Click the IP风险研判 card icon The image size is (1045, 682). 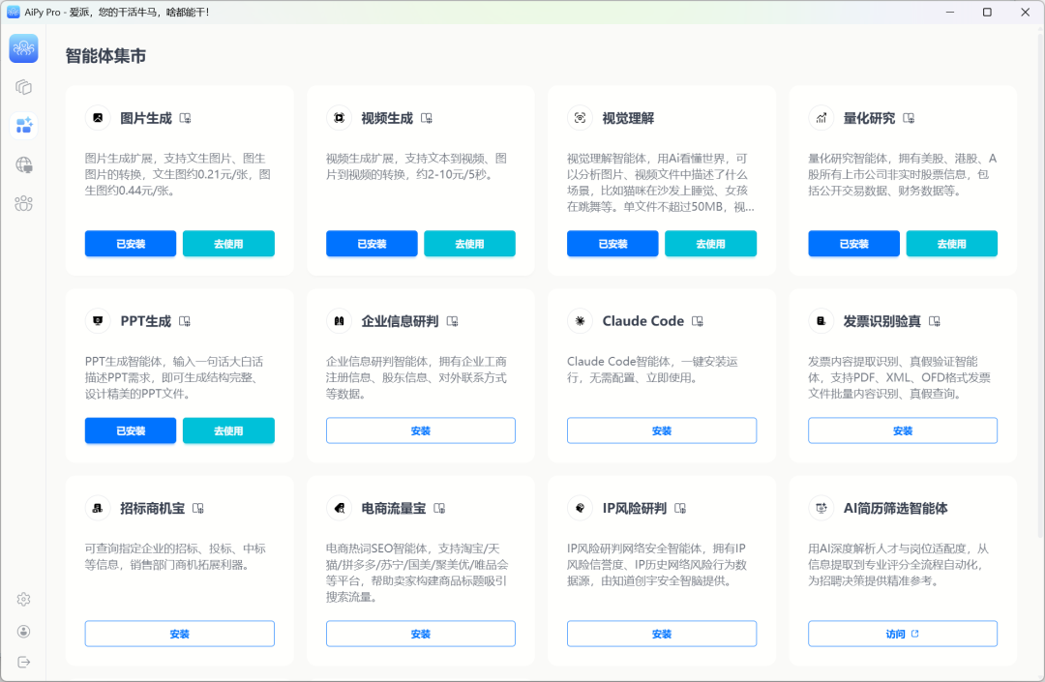pos(580,508)
